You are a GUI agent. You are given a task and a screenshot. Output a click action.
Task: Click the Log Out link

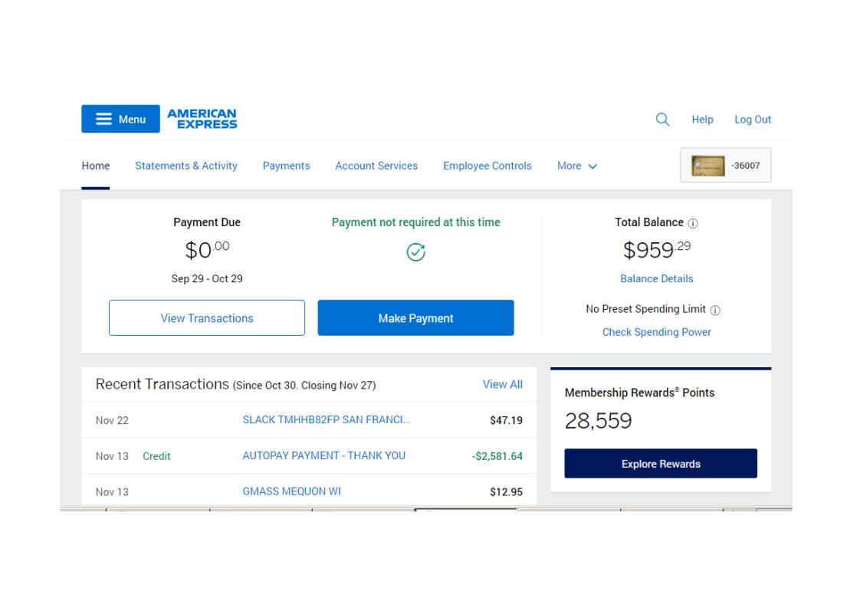[x=753, y=120]
